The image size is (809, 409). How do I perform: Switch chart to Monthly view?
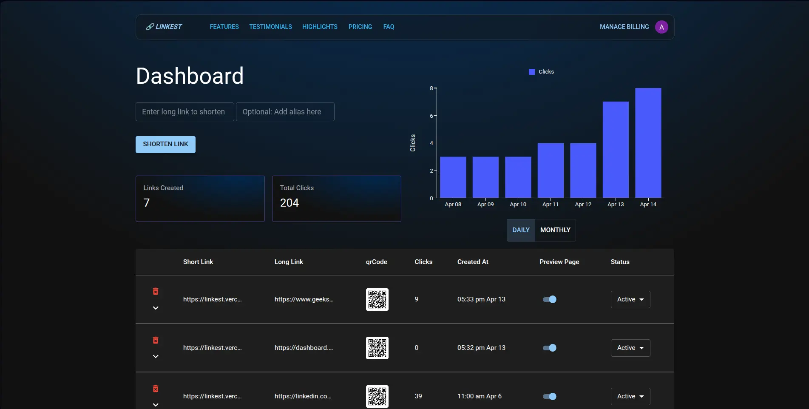pos(555,230)
